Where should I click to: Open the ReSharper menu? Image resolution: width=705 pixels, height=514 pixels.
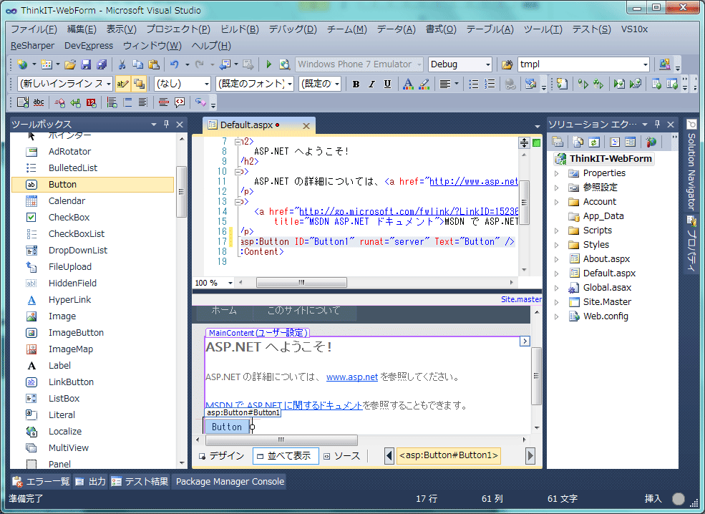[x=32, y=46]
